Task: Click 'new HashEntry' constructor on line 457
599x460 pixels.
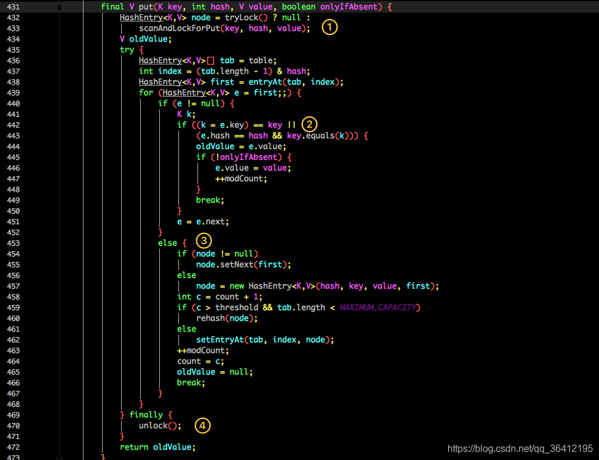Action: (x=261, y=286)
